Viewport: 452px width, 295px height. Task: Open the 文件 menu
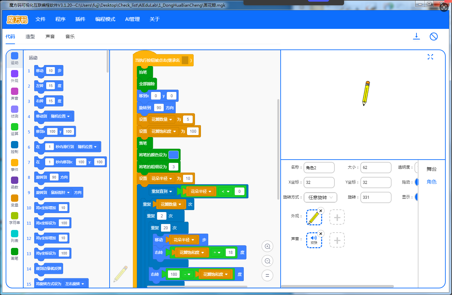click(x=41, y=19)
